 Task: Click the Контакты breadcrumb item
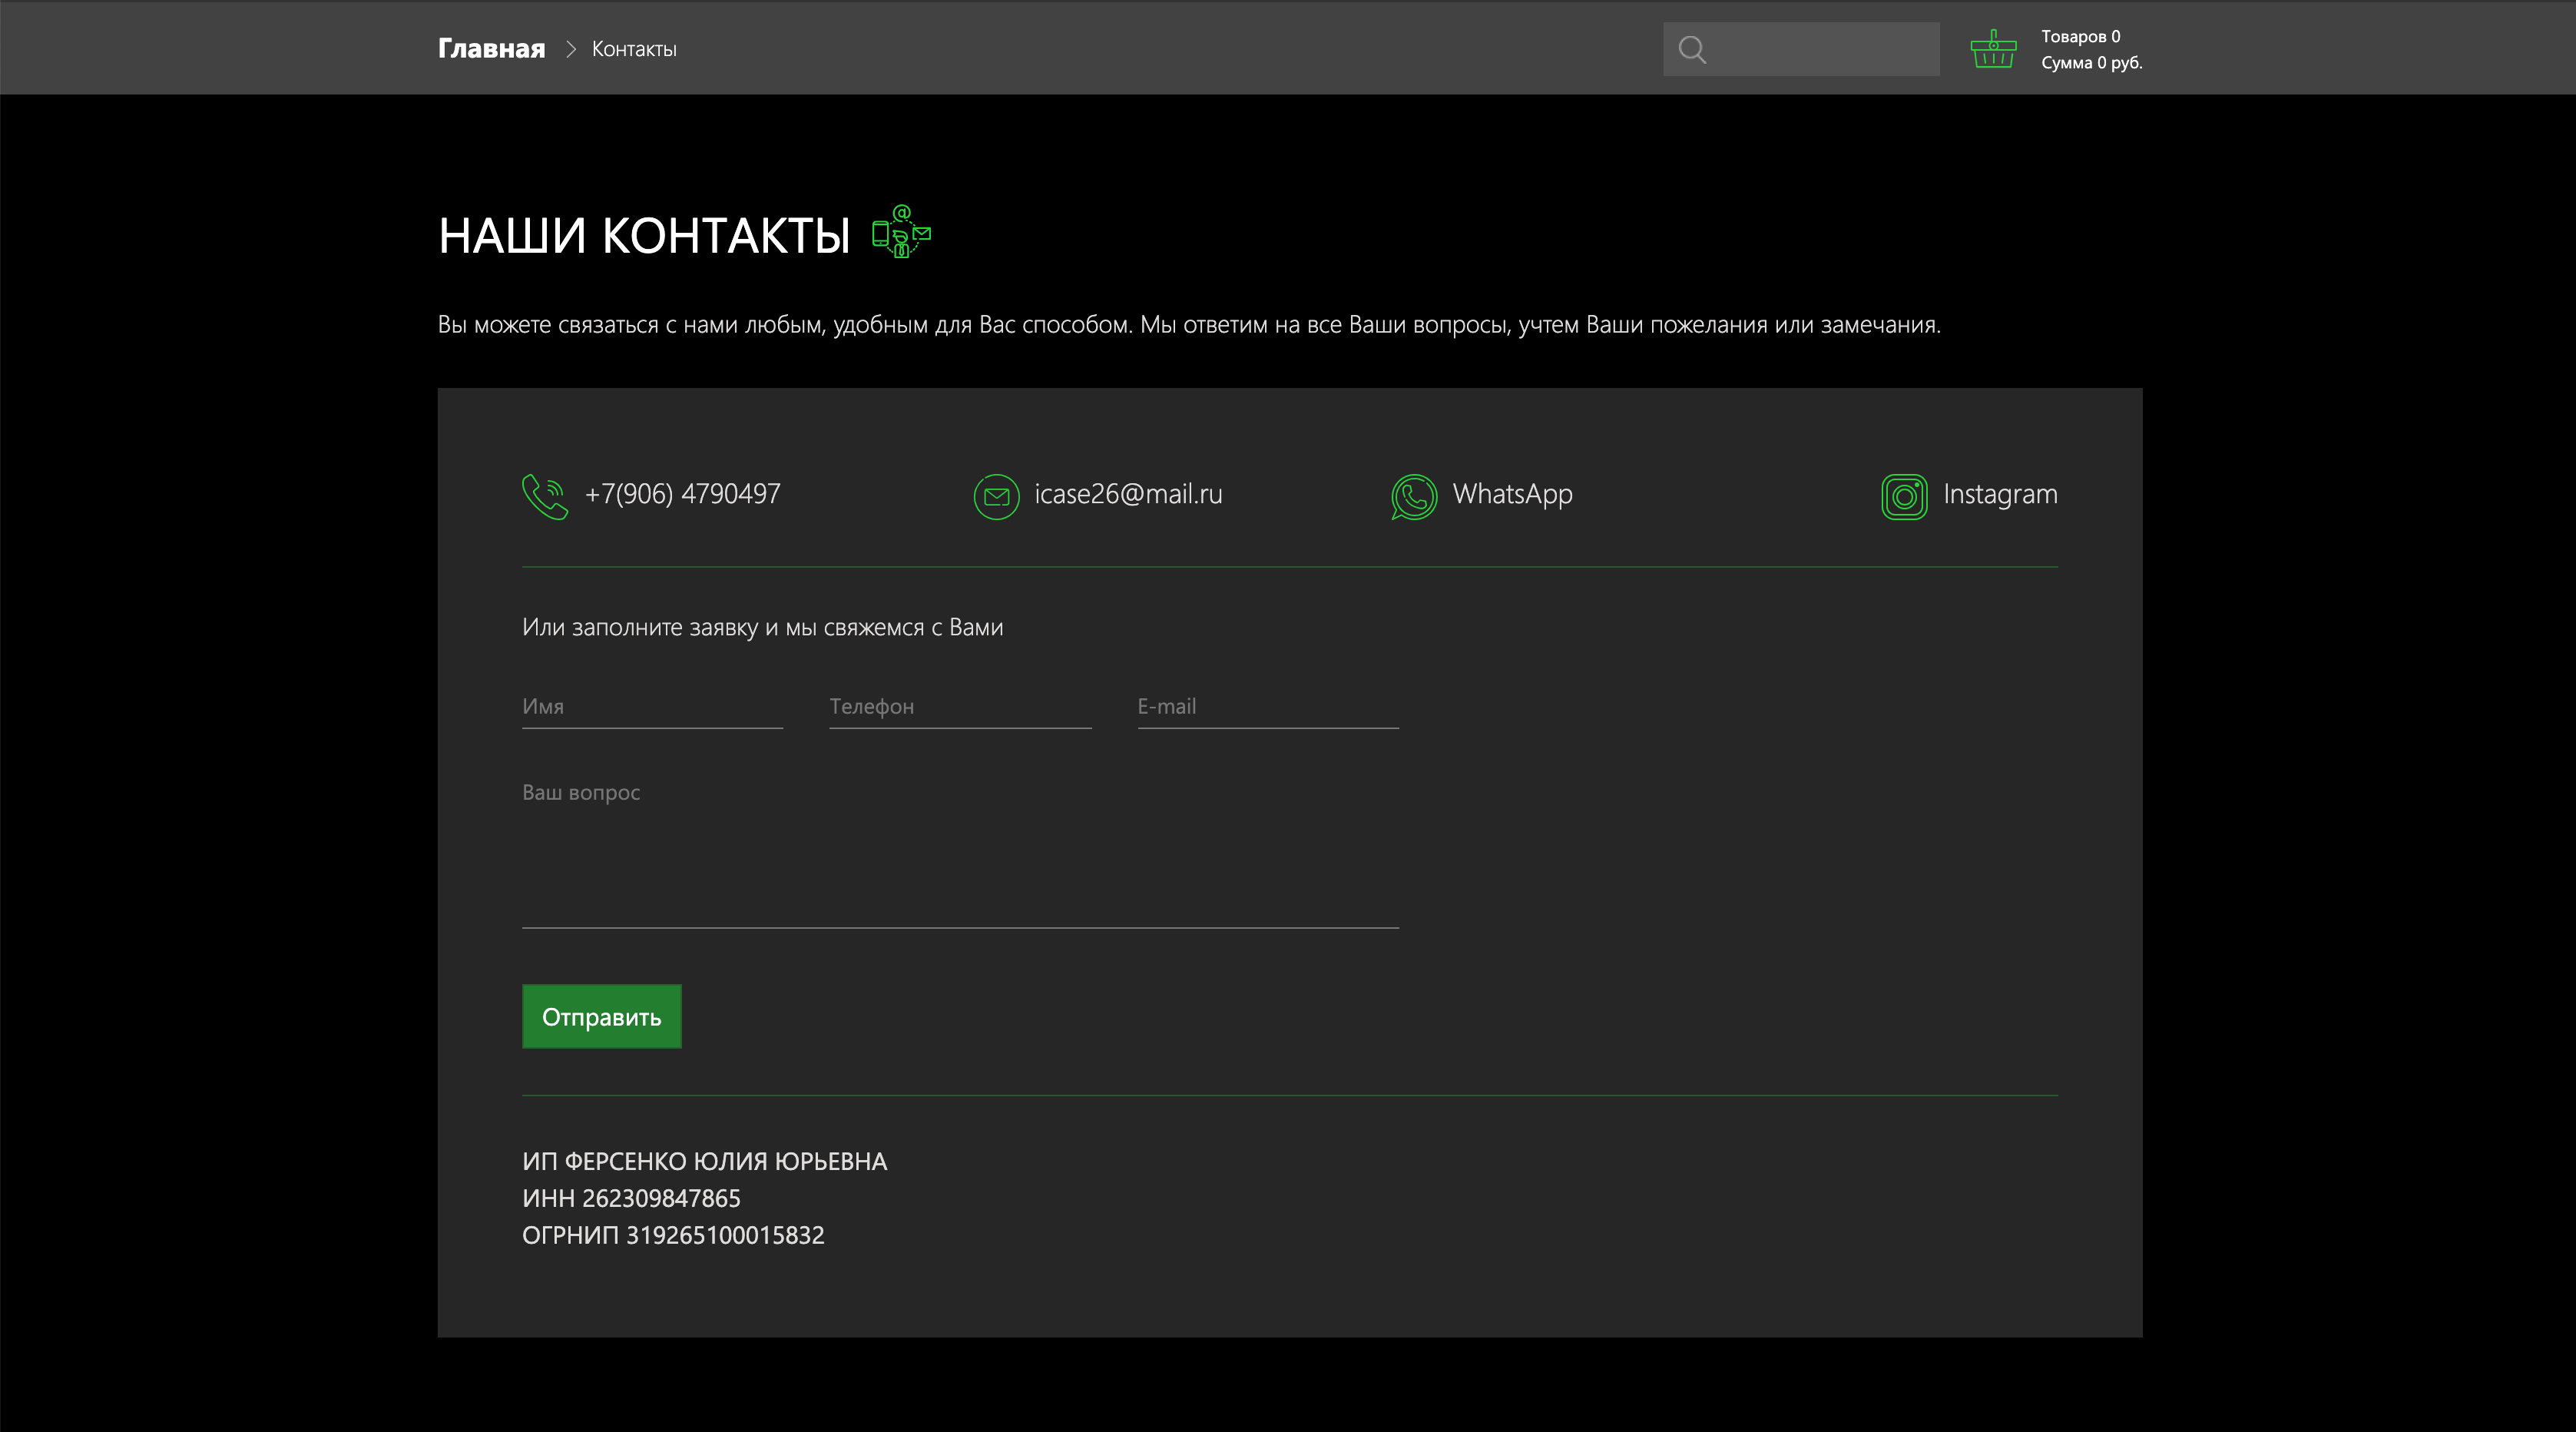click(x=634, y=49)
